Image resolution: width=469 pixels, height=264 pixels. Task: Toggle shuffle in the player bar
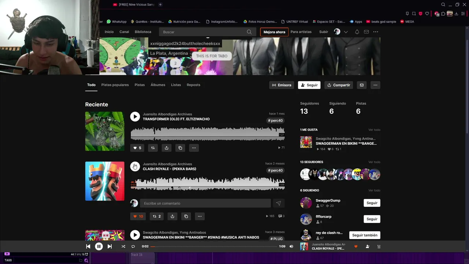pos(123,246)
